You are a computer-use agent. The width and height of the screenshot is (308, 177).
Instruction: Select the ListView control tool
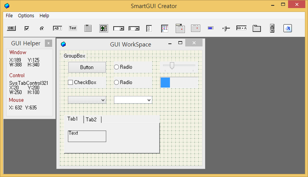pos(164,28)
